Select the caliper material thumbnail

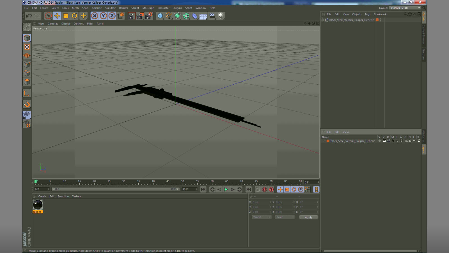(x=38, y=205)
